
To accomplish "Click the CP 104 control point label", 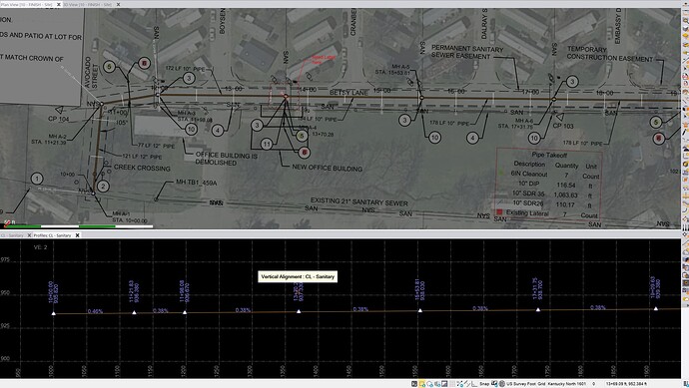I will pyautogui.click(x=59, y=119).
